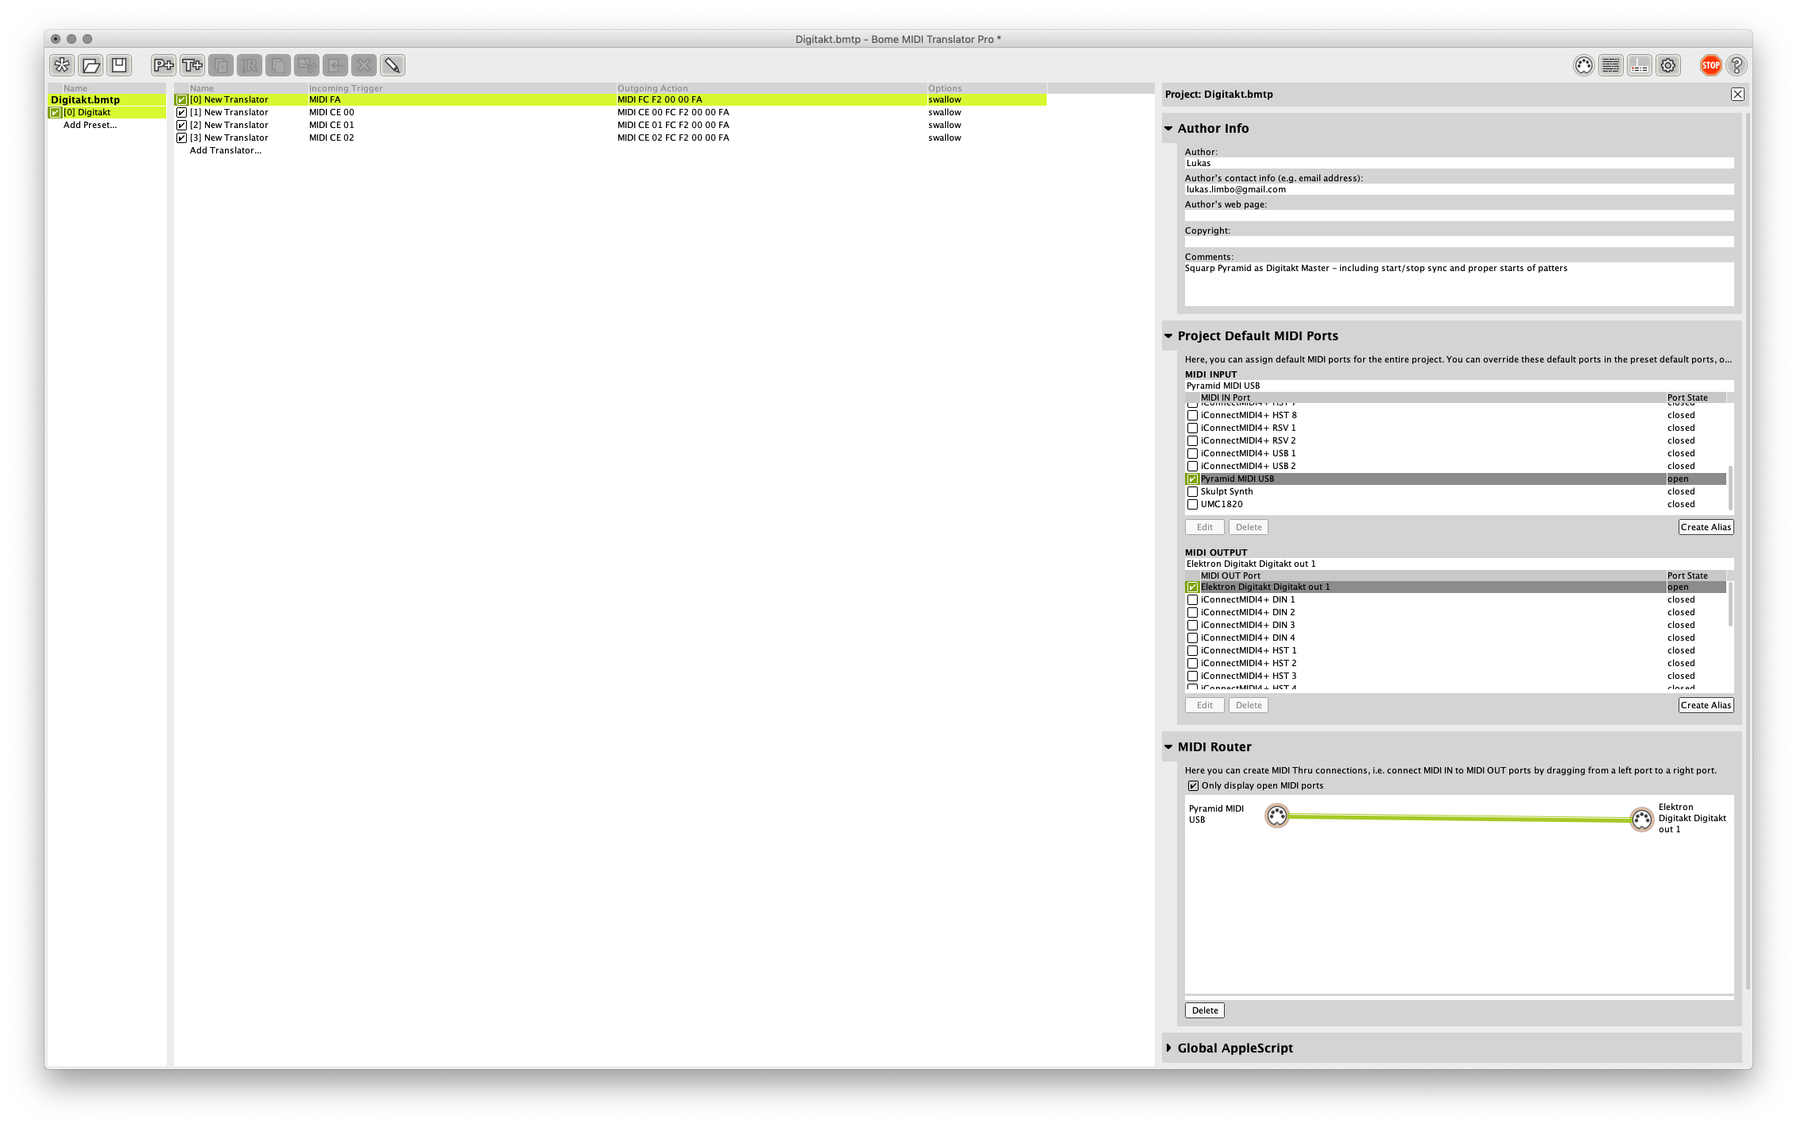Check the UMC1820 input port

1192,505
